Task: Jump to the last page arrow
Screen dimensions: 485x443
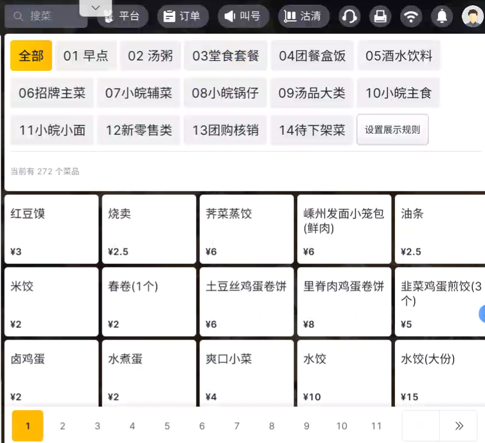Action: 459,426
